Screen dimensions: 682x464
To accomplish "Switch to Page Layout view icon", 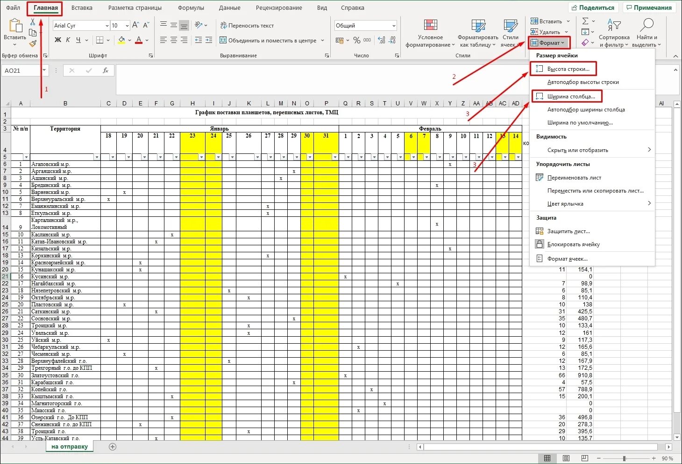I will point(566,458).
